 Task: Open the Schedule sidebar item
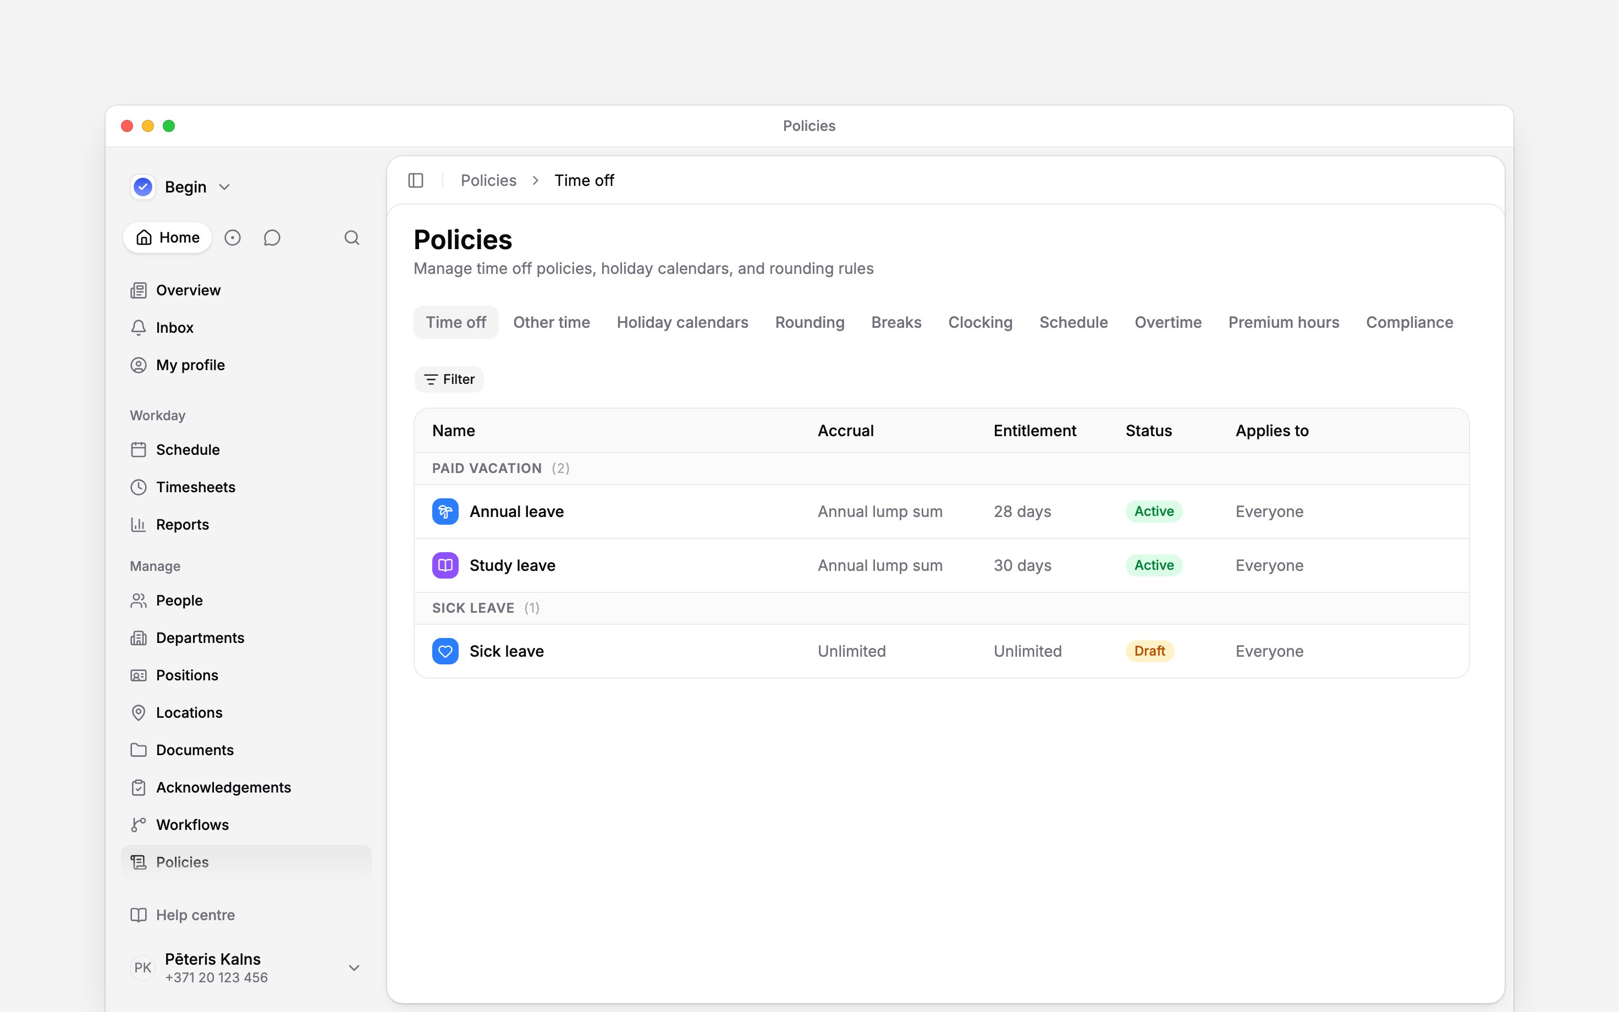pos(245,450)
